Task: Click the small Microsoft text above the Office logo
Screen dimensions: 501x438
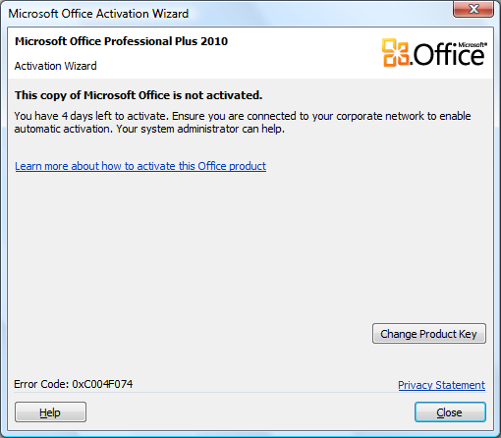Action: point(473,44)
